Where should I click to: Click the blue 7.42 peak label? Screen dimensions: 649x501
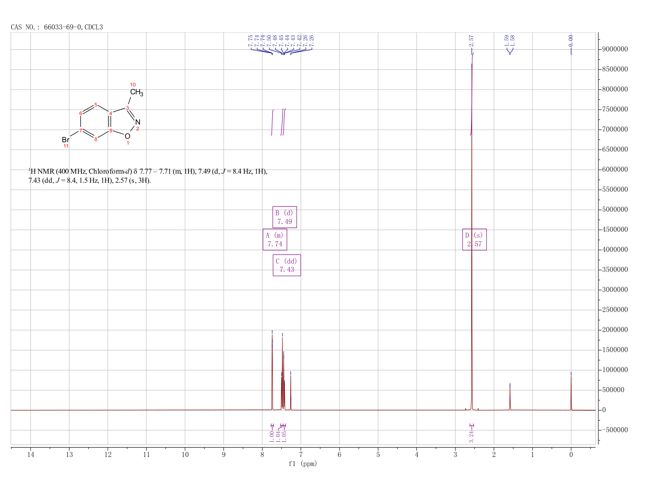point(300,40)
